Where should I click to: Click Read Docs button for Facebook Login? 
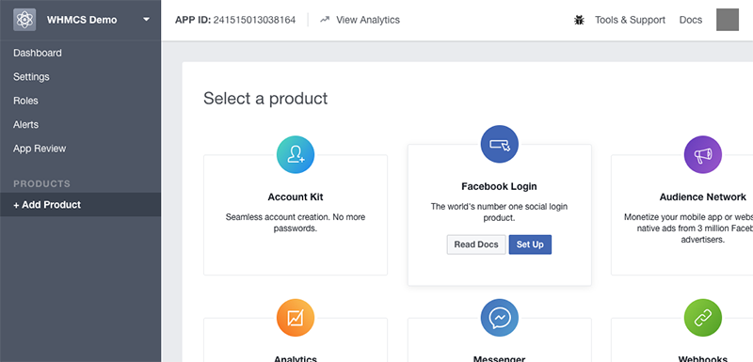tap(476, 244)
